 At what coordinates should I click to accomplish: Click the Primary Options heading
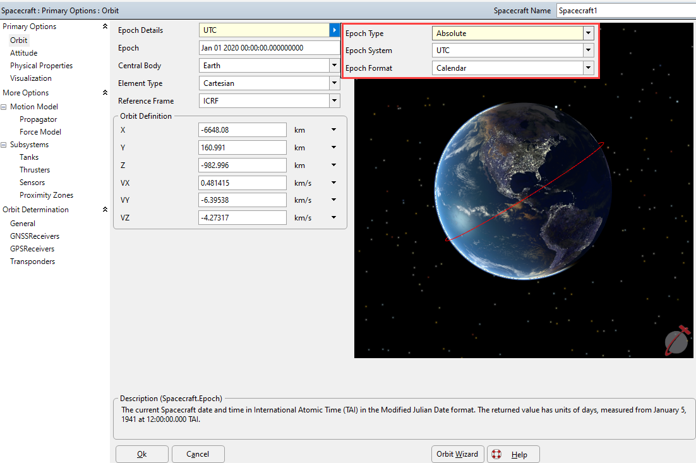pos(29,26)
